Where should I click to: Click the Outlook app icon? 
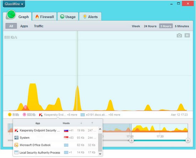point(16,145)
